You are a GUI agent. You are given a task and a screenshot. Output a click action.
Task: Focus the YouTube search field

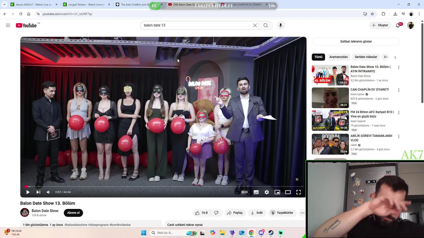(197, 25)
